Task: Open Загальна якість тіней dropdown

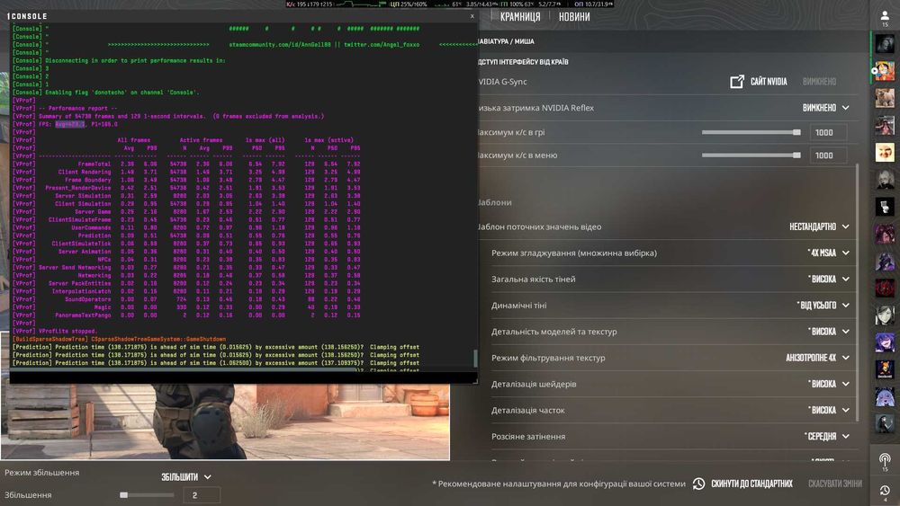Action: pos(828,280)
